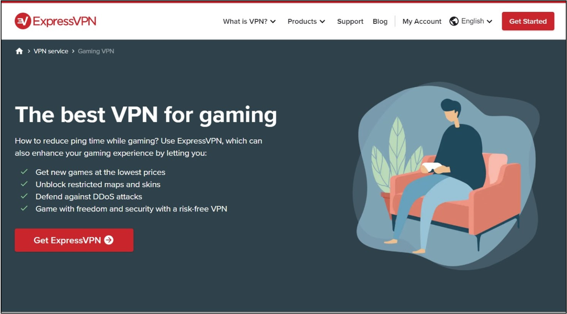567x314 pixels.
Task: Expand the What is VPN? menu
Action: point(249,21)
